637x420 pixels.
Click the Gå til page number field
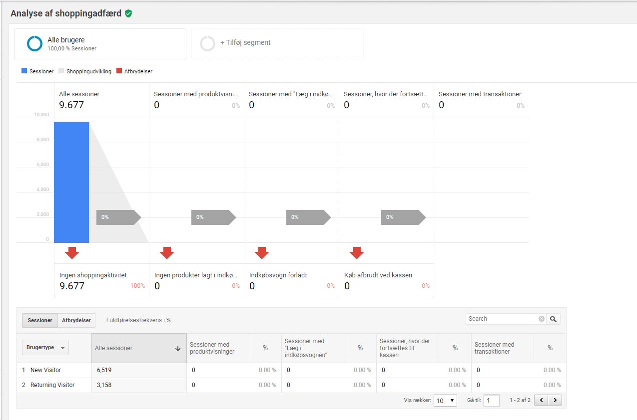[491, 401]
